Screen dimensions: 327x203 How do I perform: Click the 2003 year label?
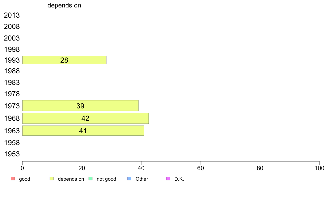click(12, 38)
